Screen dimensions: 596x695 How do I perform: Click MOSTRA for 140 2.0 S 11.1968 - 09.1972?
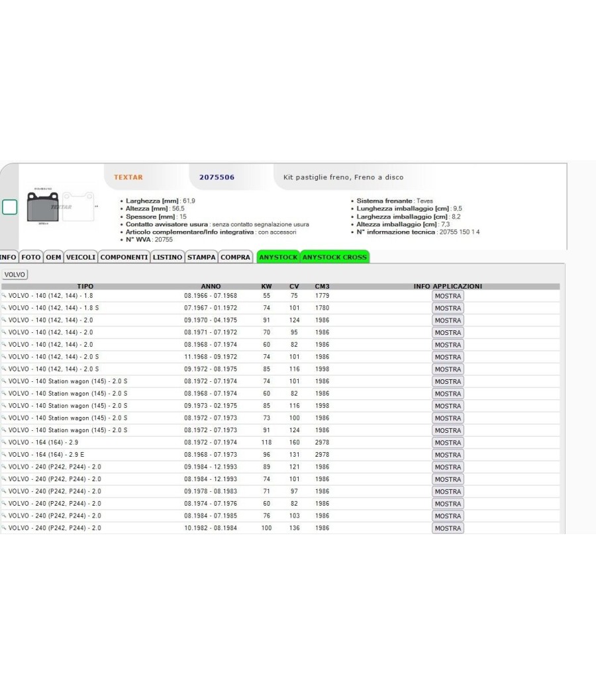pyautogui.click(x=448, y=357)
